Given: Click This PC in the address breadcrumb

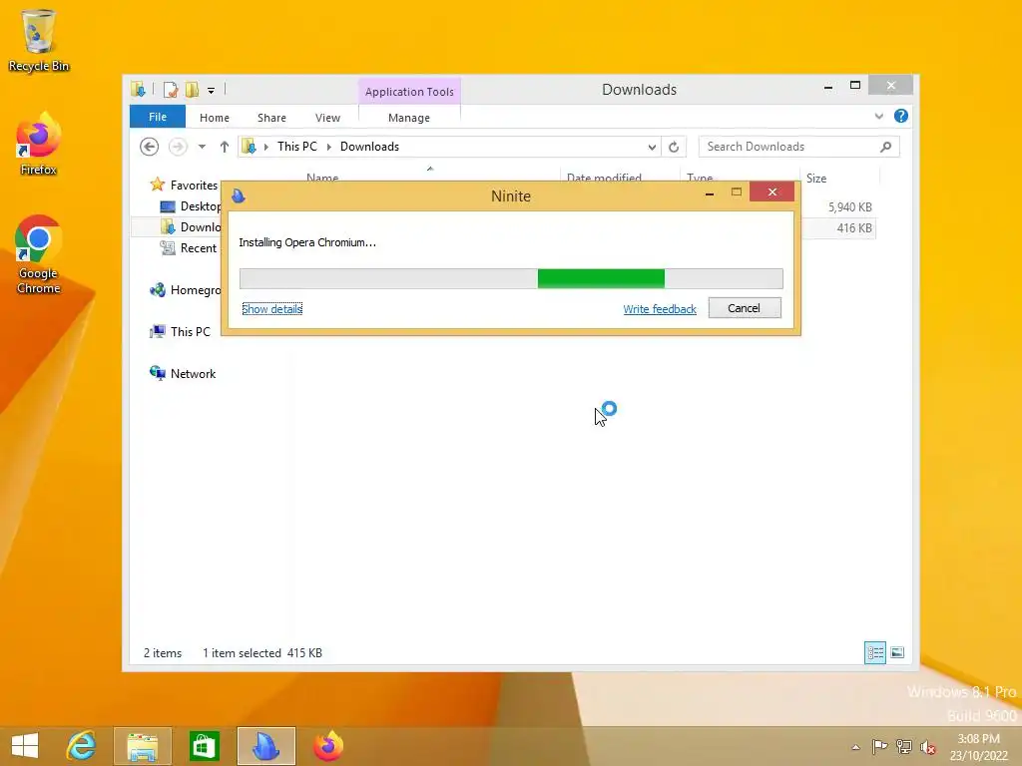Looking at the screenshot, I should 297,147.
